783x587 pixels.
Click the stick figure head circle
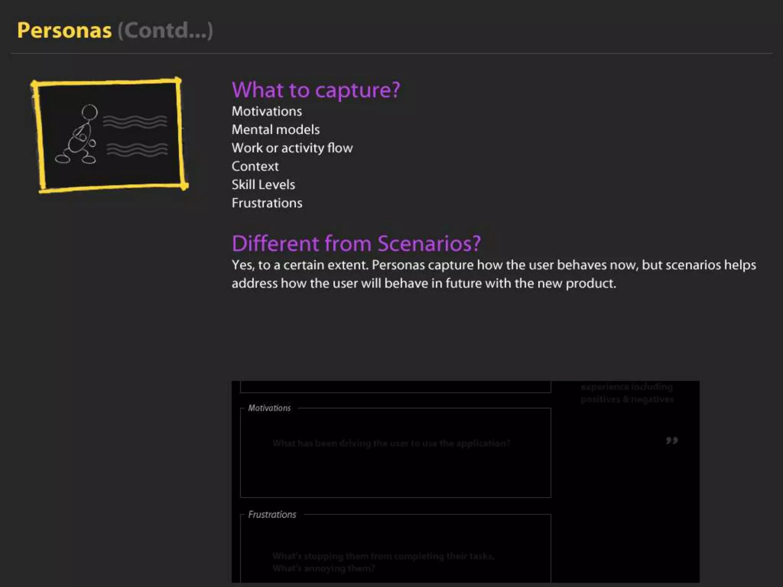pyautogui.click(x=89, y=112)
